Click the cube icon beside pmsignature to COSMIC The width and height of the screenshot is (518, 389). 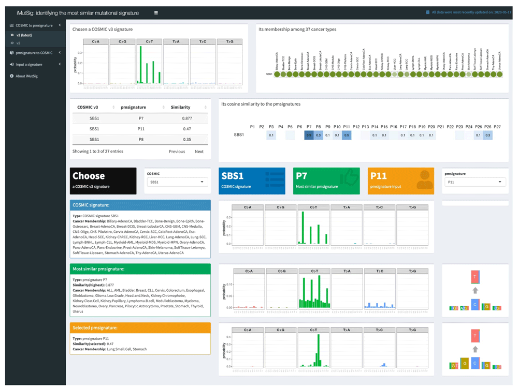coord(12,53)
